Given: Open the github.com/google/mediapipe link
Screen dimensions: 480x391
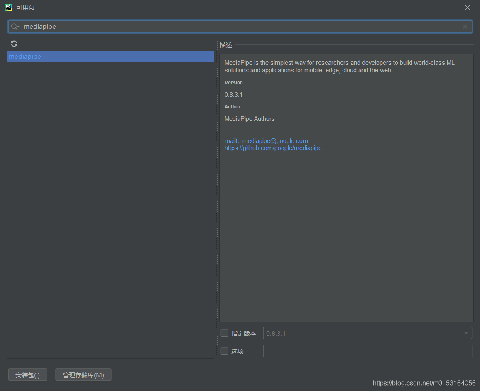Looking at the screenshot, I should click(273, 148).
